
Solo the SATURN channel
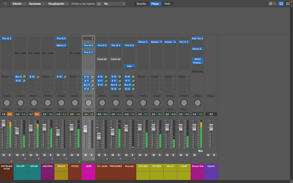coord(146,155)
